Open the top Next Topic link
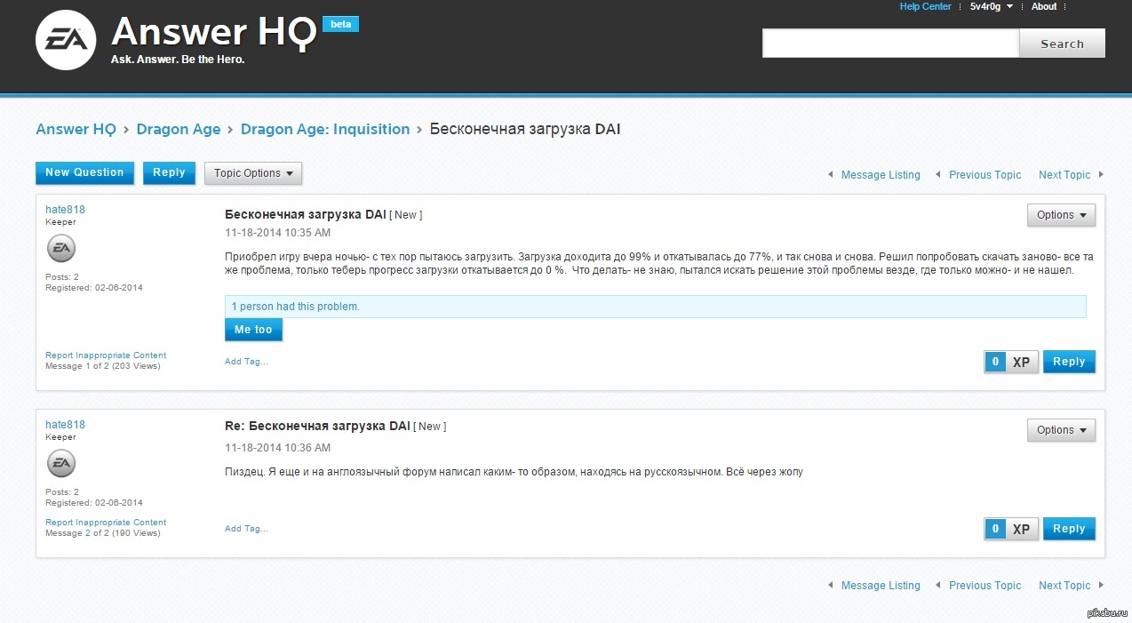The width and height of the screenshot is (1132, 623). [x=1064, y=175]
